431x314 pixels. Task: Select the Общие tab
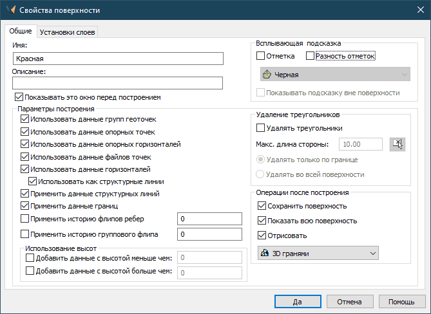(21, 32)
